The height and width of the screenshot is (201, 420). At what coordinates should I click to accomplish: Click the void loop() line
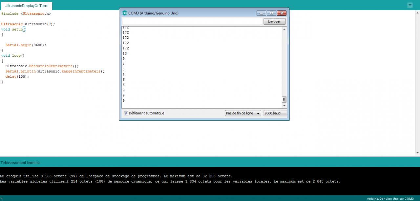[13, 55]
